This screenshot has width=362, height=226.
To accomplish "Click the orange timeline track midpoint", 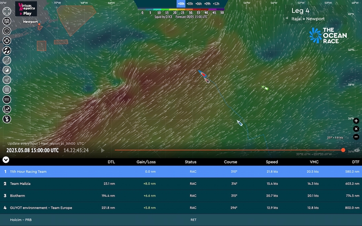I will (x=229, y=150).
